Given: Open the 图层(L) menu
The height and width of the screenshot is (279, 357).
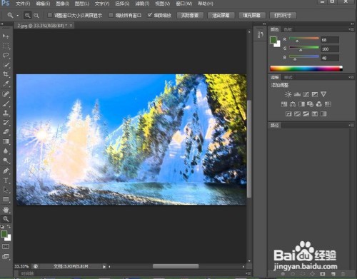Looking at the screenshot, I should (82, 4).
